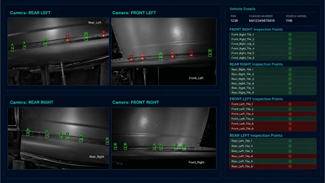This screenshot has width=325, height=183.
Task: Click the pass icon for Rear_Right_Tile_3
Action: click(290, 79)
